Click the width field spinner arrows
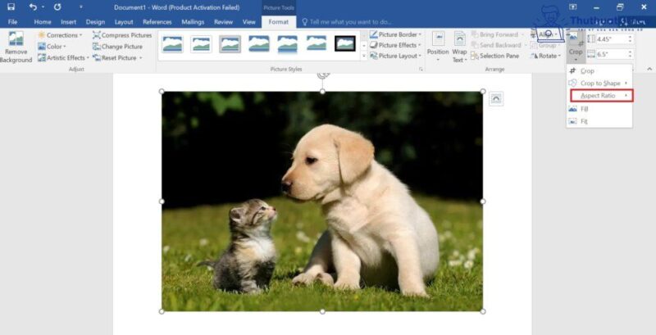656x335 pixels. 631,54
